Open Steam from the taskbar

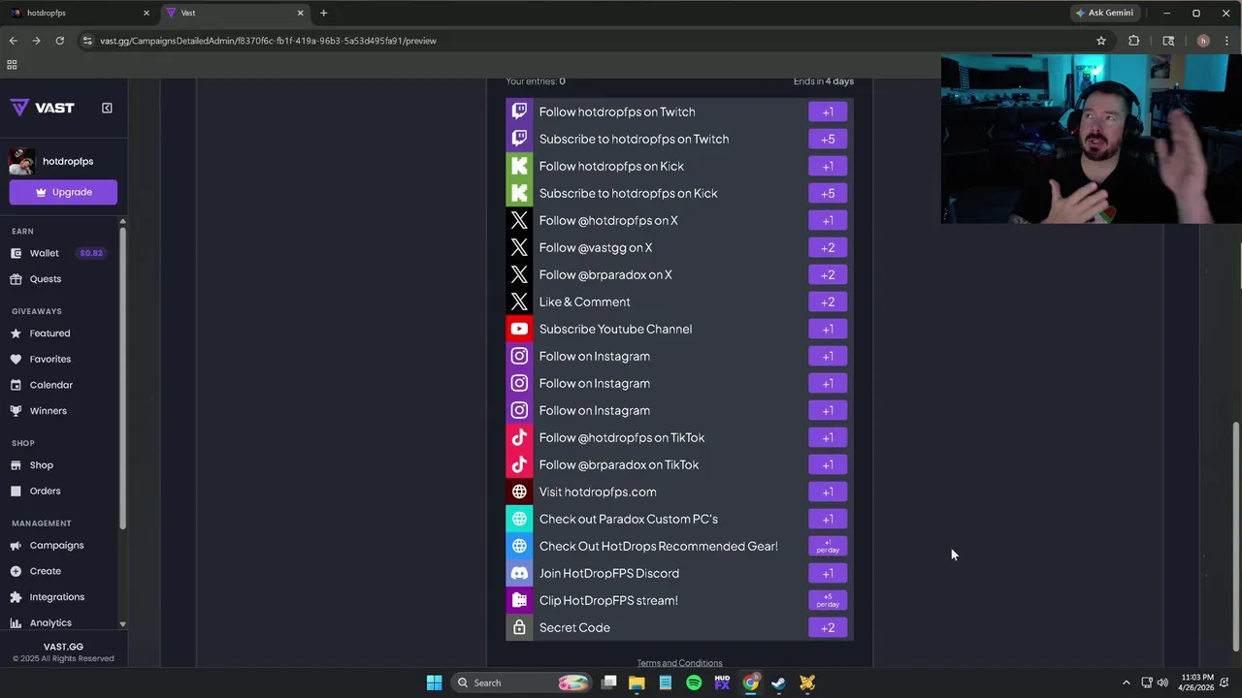[778, 682]
